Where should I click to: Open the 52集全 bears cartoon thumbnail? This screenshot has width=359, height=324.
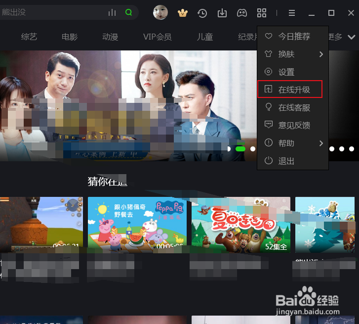[241, 225]
